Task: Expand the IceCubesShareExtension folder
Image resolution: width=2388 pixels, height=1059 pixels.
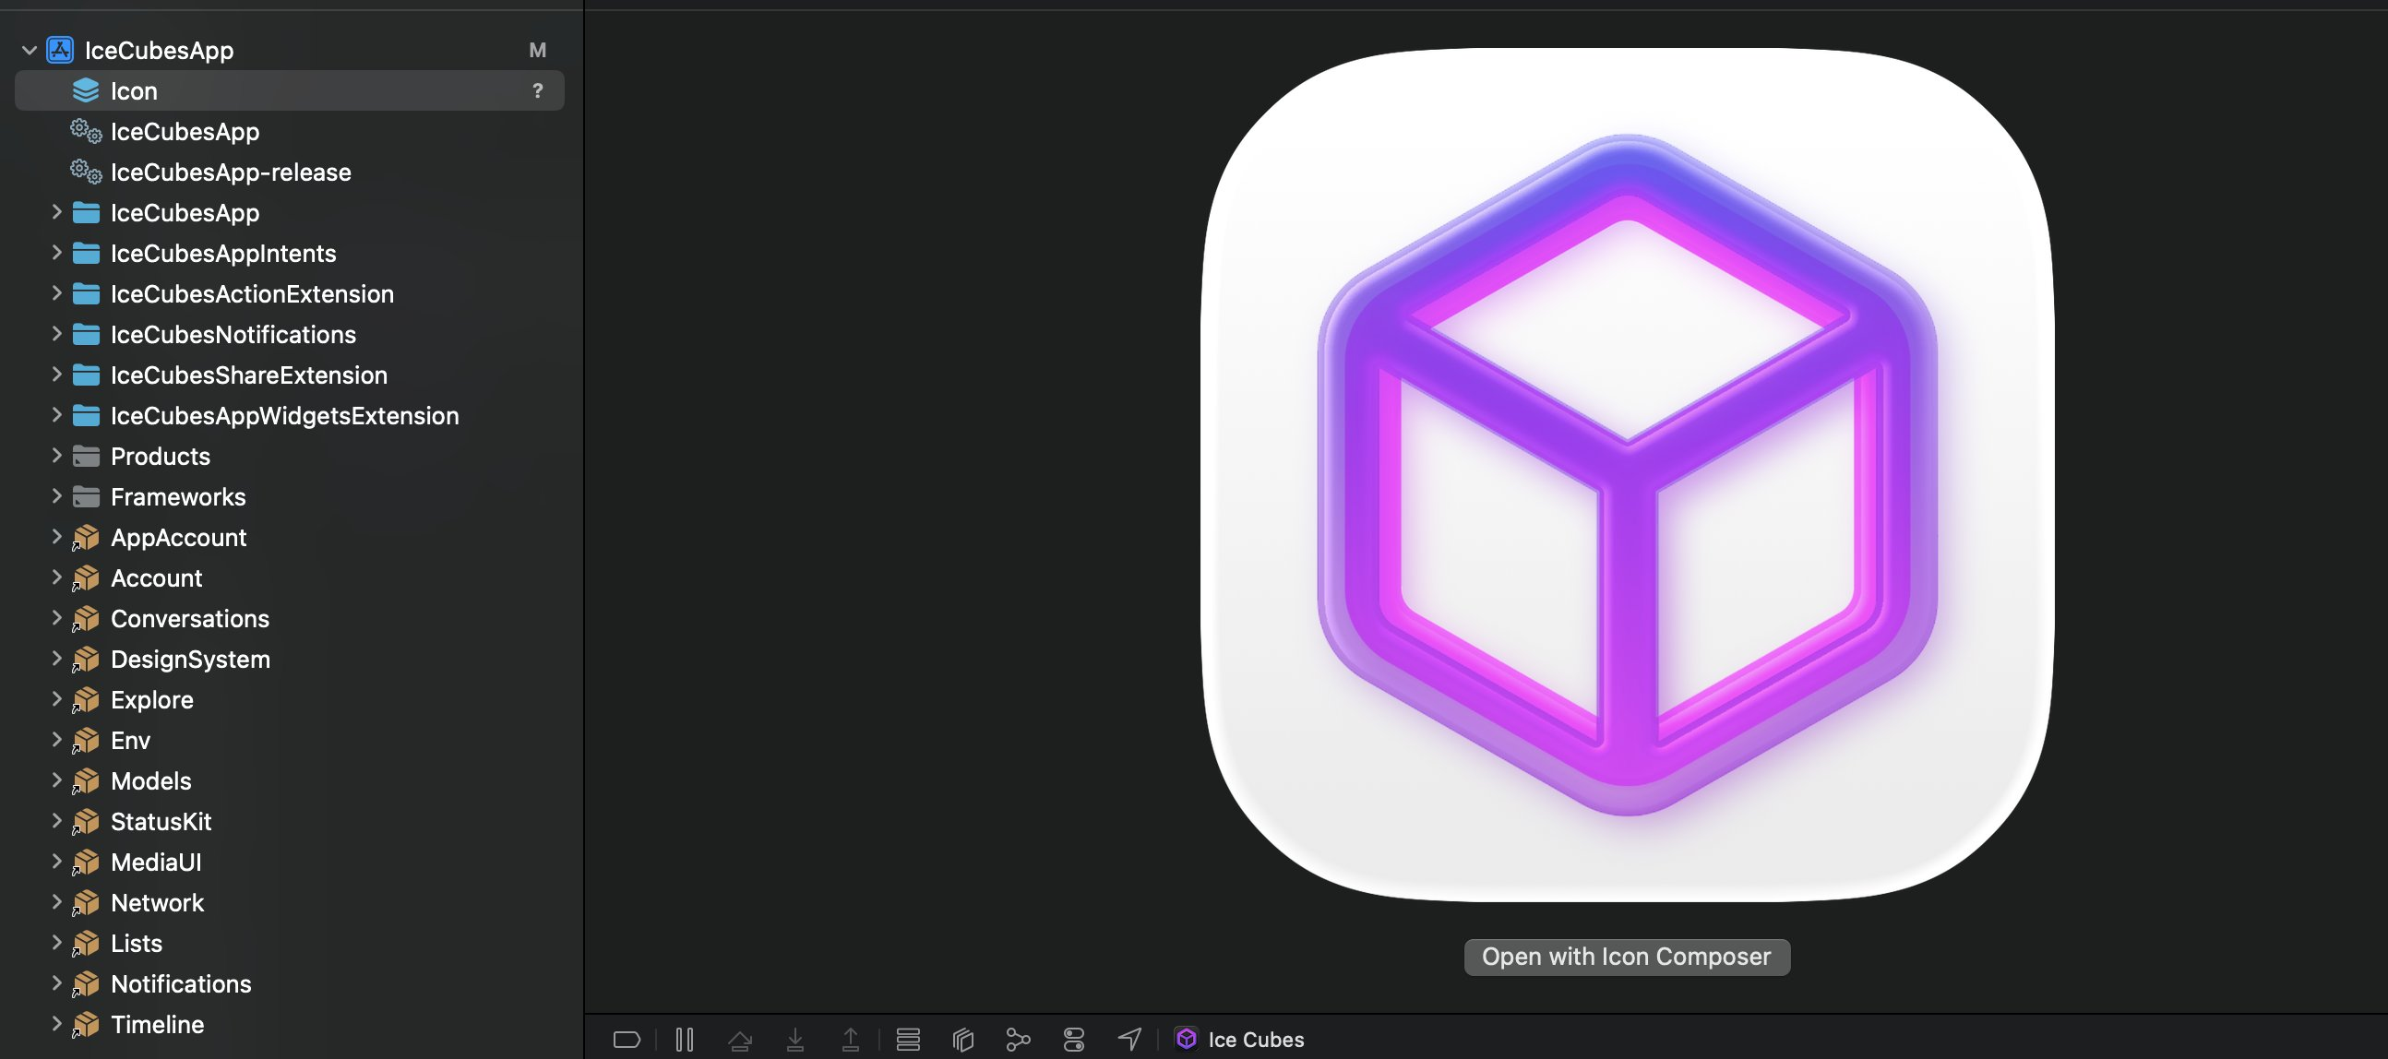Action: pyautogui.click(x=56, y=375)
